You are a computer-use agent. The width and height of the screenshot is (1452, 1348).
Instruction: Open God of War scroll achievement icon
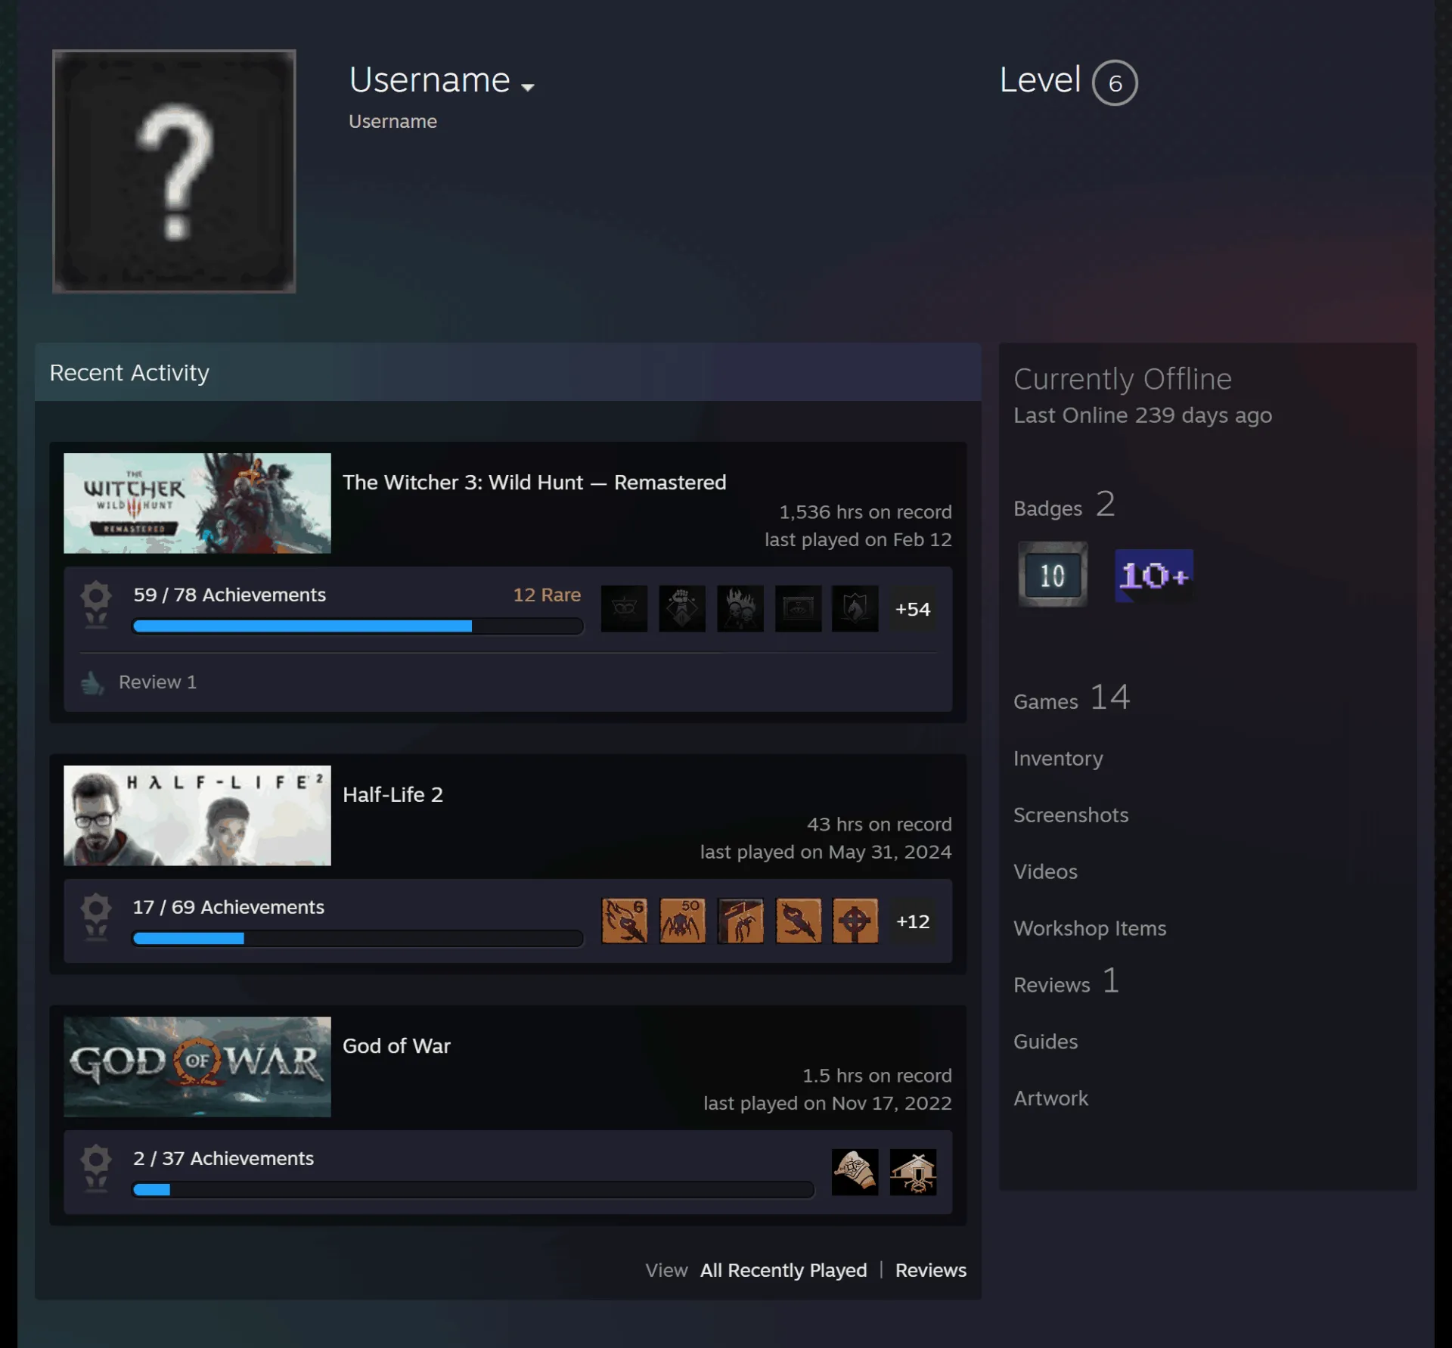pos(855,1172)
